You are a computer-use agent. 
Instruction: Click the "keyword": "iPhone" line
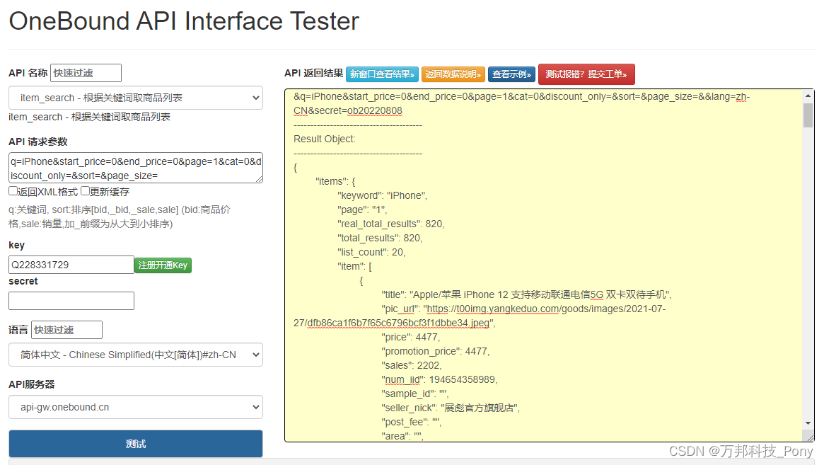(382, 195)
